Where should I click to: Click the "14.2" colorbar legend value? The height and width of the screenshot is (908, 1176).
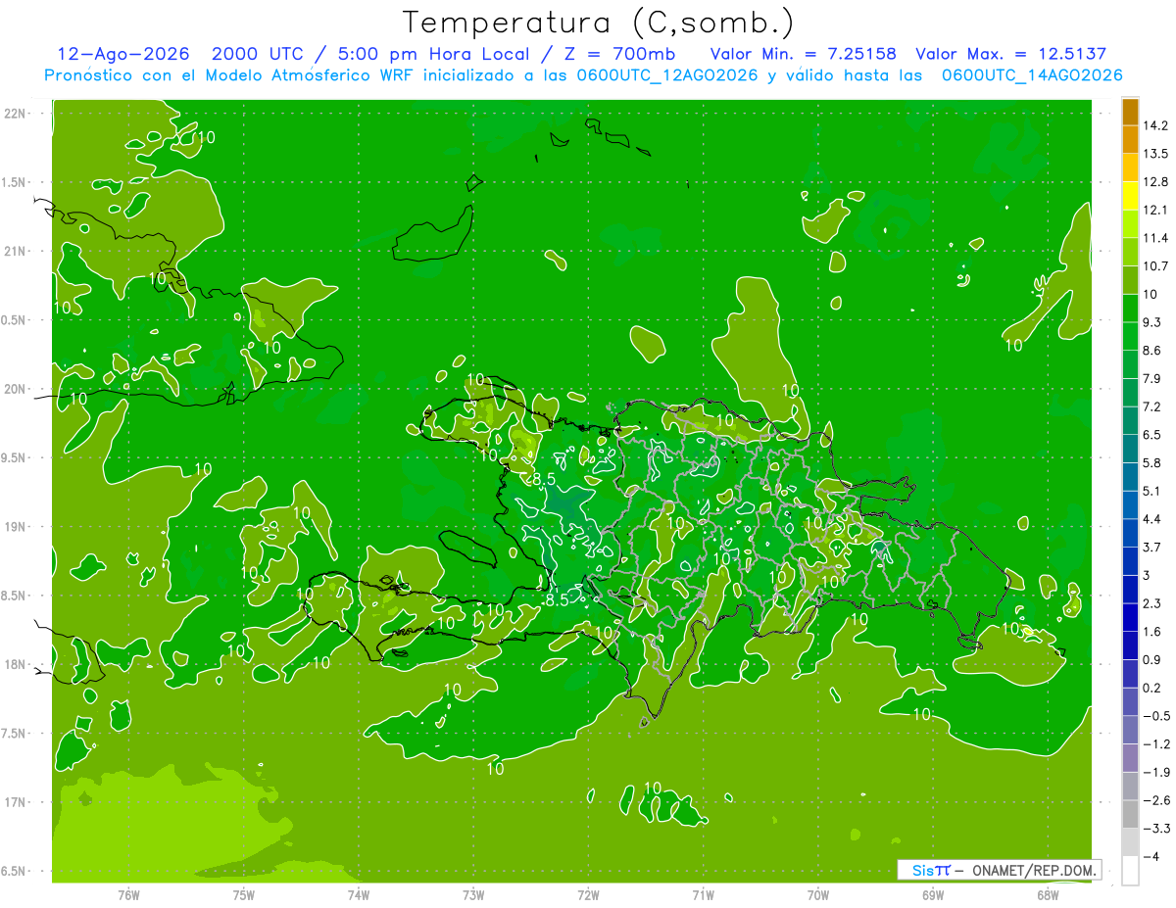click(1156, 126)
